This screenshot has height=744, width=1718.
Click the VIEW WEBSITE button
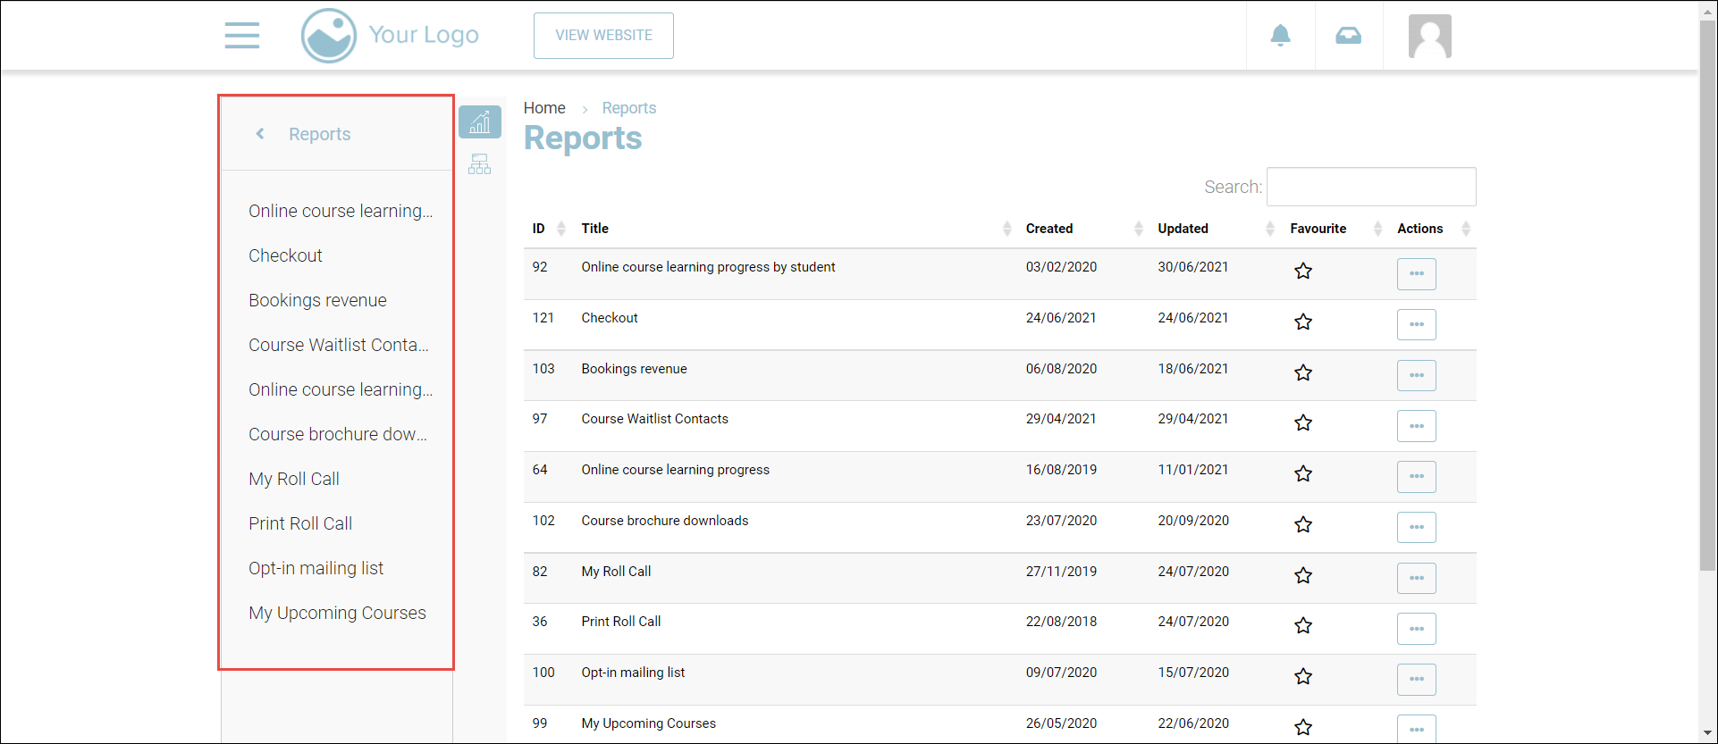(603, 36)
